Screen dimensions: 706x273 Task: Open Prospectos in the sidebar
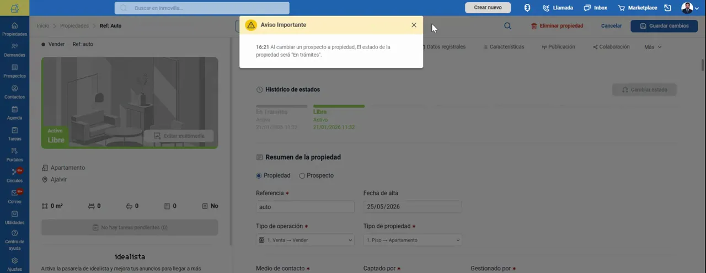coord(14,71)
